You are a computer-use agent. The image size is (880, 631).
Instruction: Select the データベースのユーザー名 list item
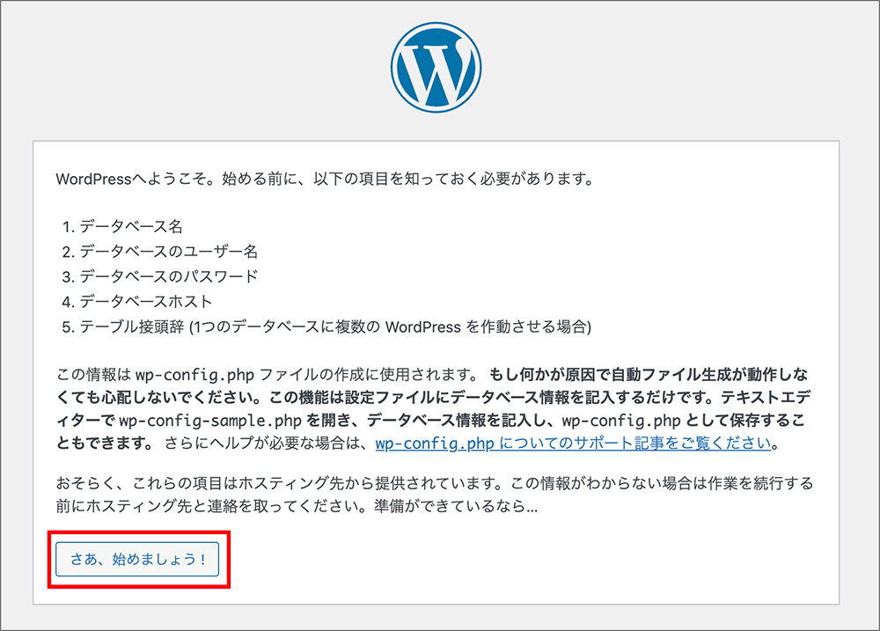[160, 252]
